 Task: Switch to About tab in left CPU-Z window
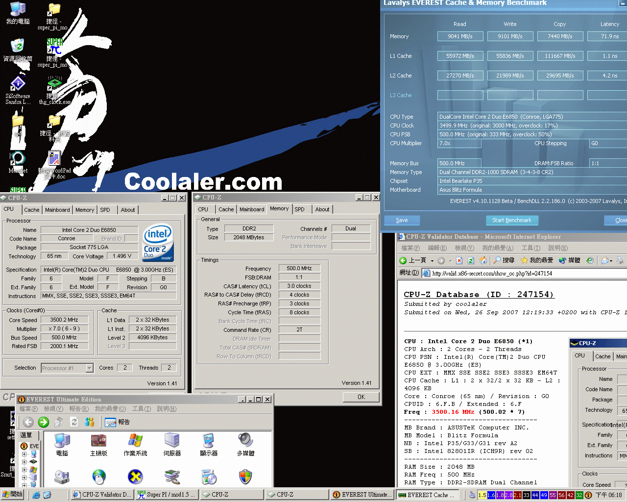(x=128, y=210)
